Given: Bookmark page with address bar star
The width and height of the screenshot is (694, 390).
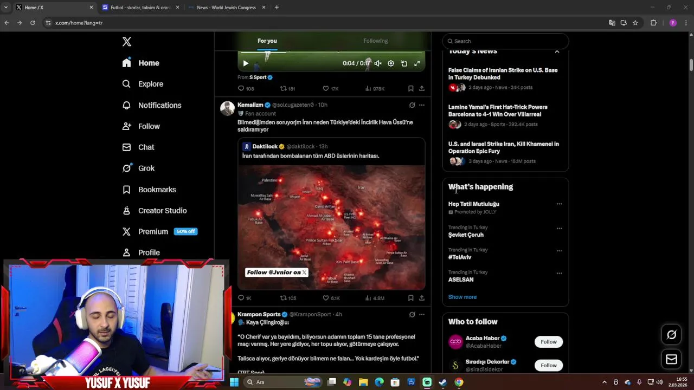Looking at the screenshot, I should (x=635, y=23).
